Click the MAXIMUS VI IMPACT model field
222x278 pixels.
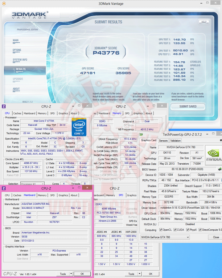[x=42, y=208]
